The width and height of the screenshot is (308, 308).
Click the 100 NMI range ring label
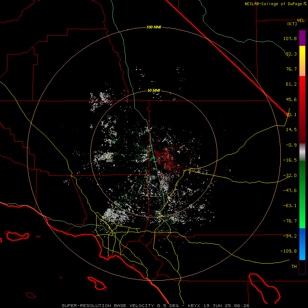pos(154,27)
